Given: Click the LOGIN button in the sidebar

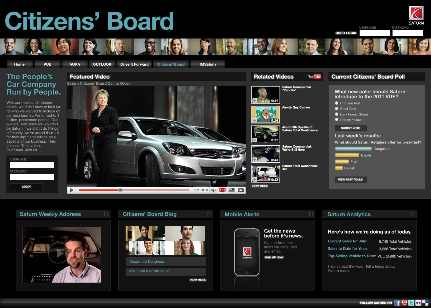Looking at the screenshot, I should pyautogui.click(x=26, y=187).
